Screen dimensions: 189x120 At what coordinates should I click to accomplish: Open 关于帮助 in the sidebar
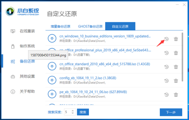(x=27, y=91)
